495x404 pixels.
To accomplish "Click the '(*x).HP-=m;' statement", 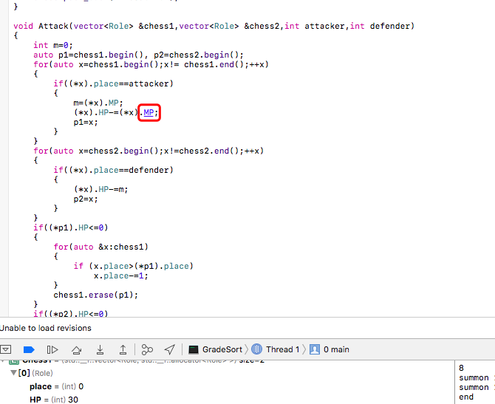I will coord(100,189).
